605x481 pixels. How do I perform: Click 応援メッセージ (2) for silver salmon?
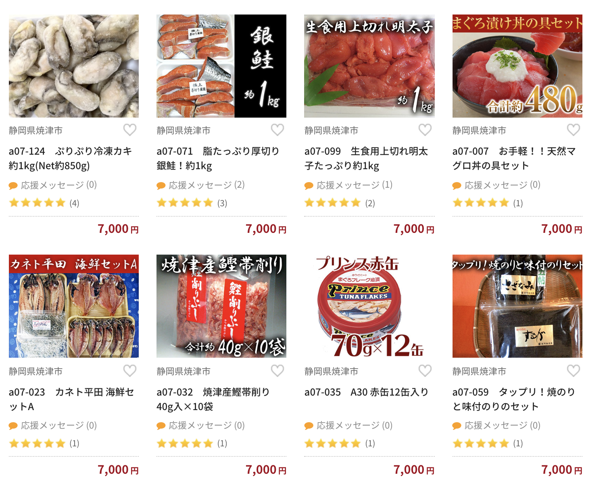point(201,185)
